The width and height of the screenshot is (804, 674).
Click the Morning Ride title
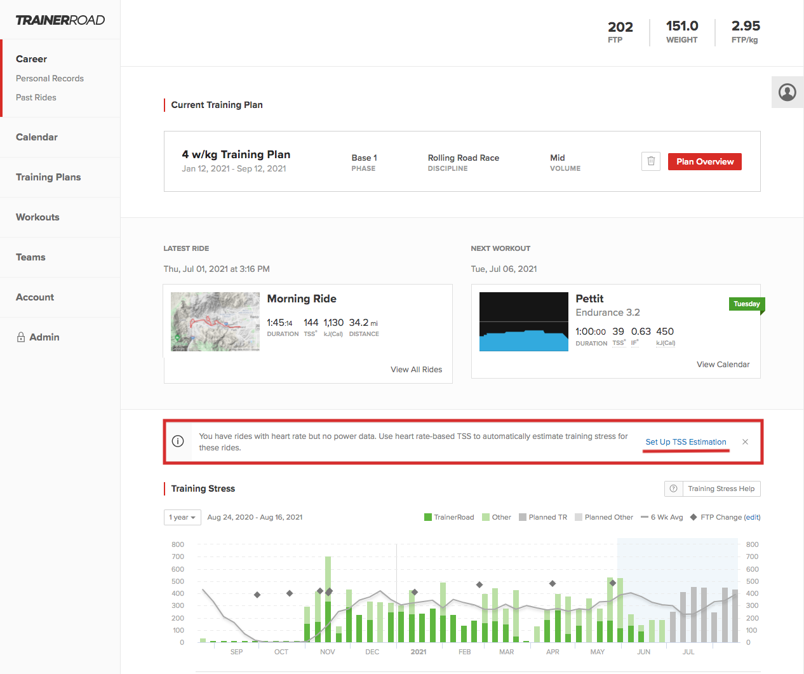302,299
